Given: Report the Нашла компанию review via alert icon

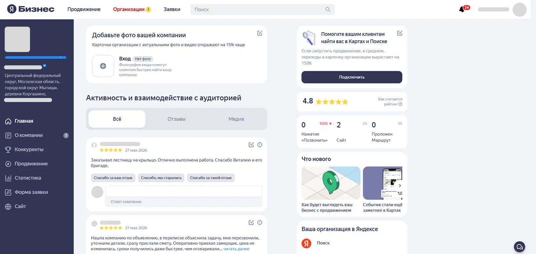Looking at the screenshot, I should [x=260, y=222].
